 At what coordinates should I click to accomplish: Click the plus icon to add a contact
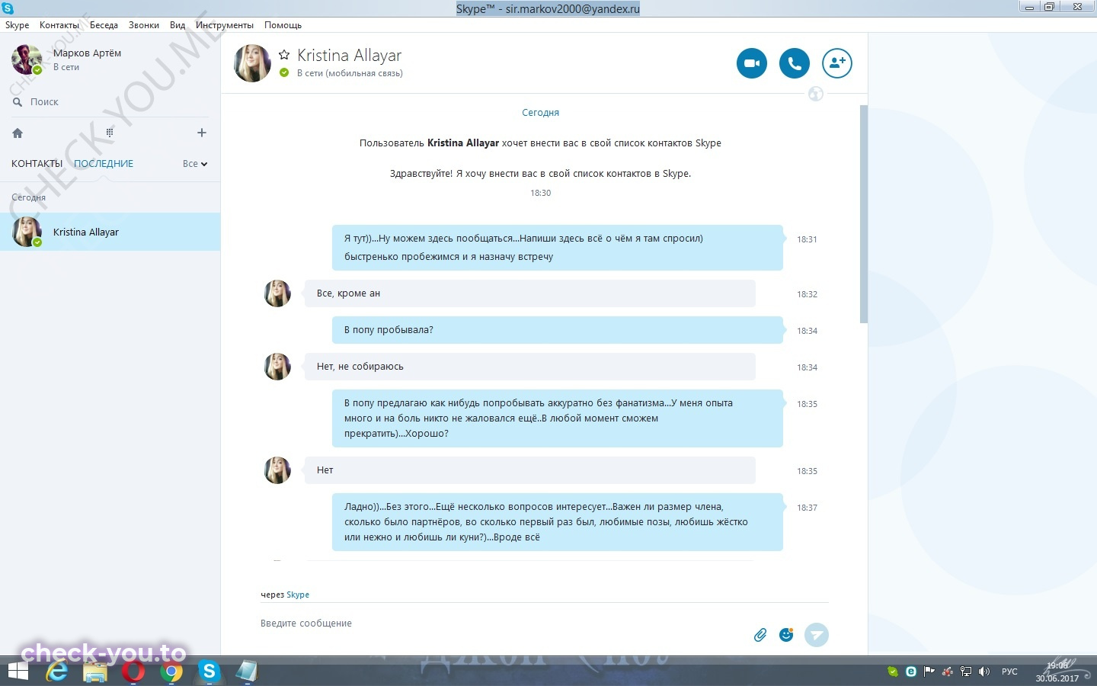click(202, 133)
